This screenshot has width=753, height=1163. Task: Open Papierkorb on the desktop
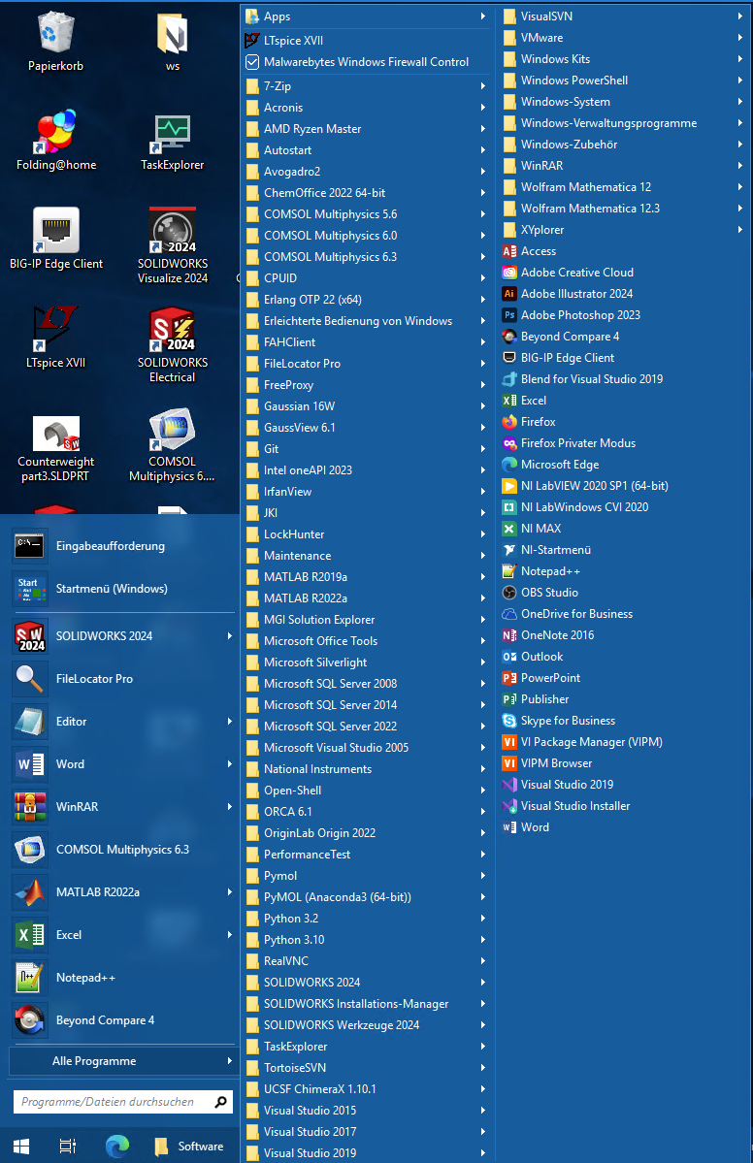tap(55, 43)
